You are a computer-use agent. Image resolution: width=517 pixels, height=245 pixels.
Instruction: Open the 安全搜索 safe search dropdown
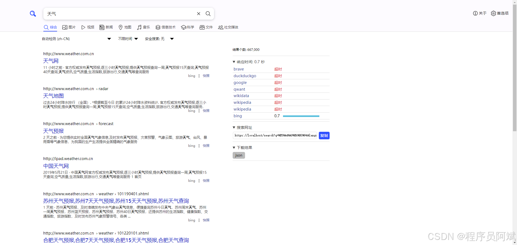159,39
